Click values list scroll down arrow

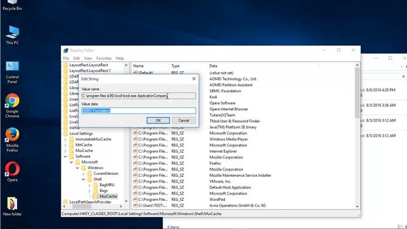(x=357, y=206)
